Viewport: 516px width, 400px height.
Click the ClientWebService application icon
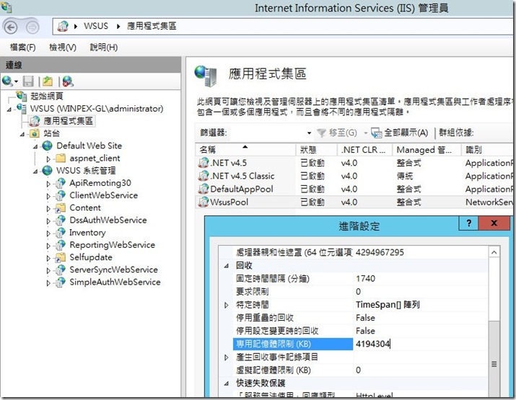point(60,195)
